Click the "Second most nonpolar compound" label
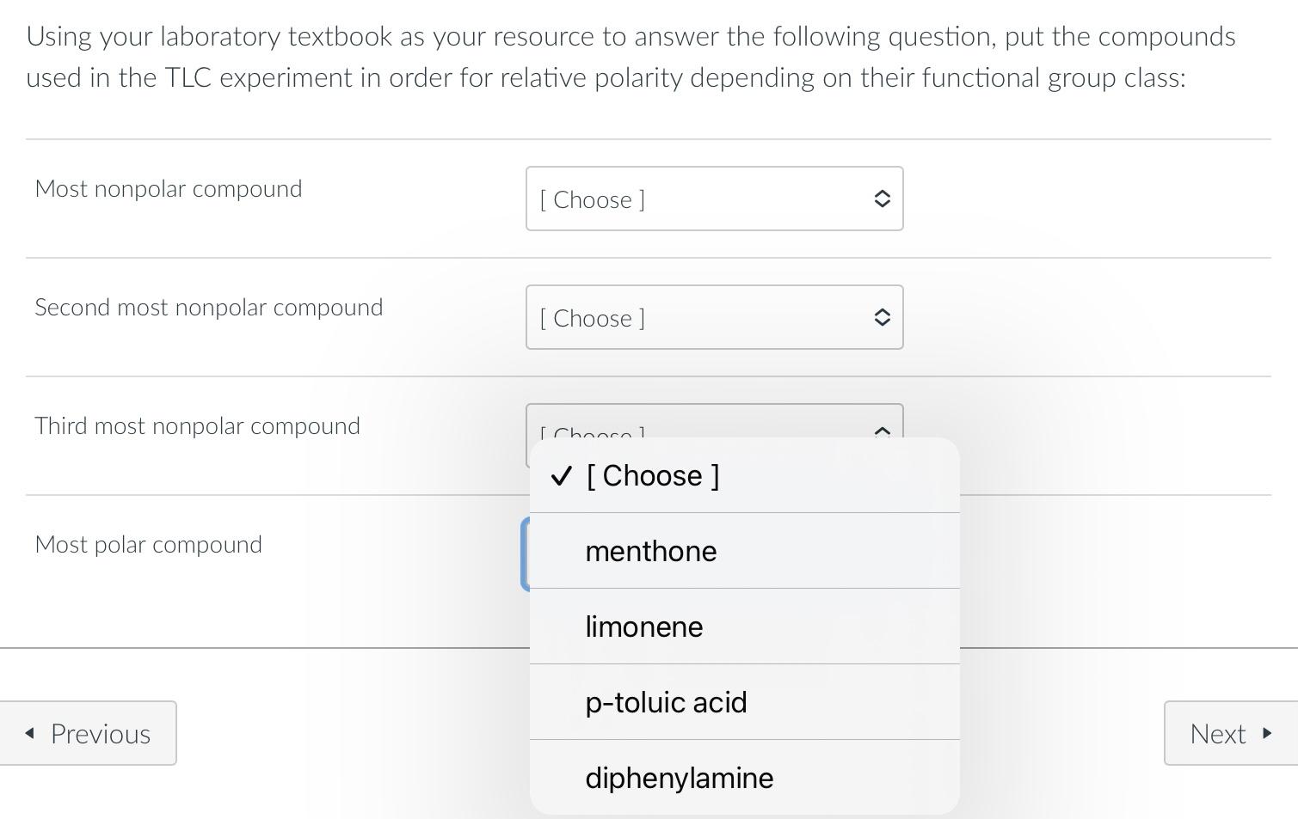Viewport: 1298px width, 819px height. coord(209,308)
